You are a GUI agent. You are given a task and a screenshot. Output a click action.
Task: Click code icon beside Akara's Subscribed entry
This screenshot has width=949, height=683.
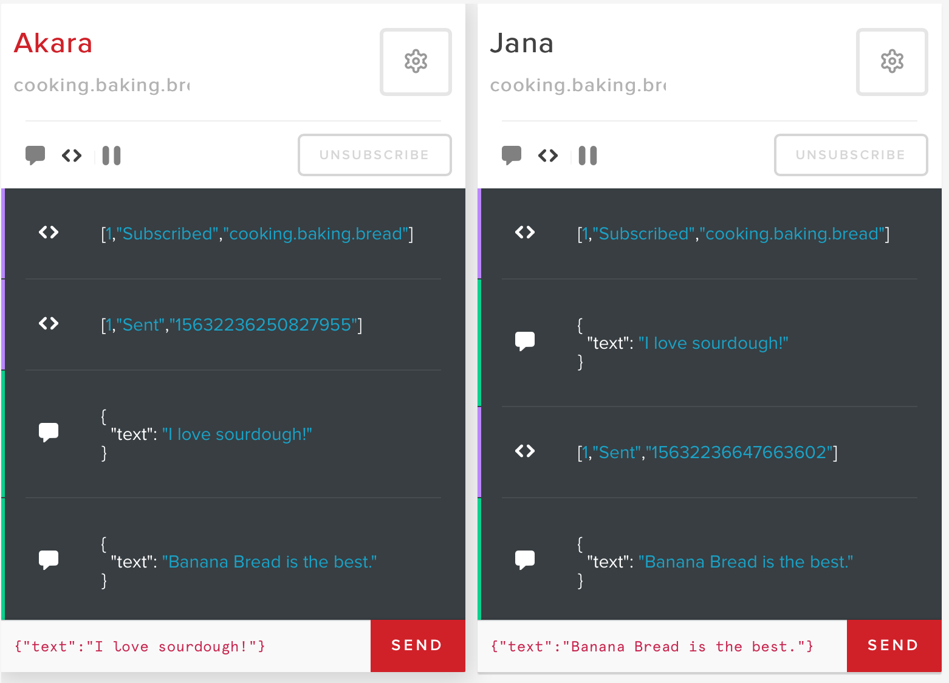tap(49, 233)
